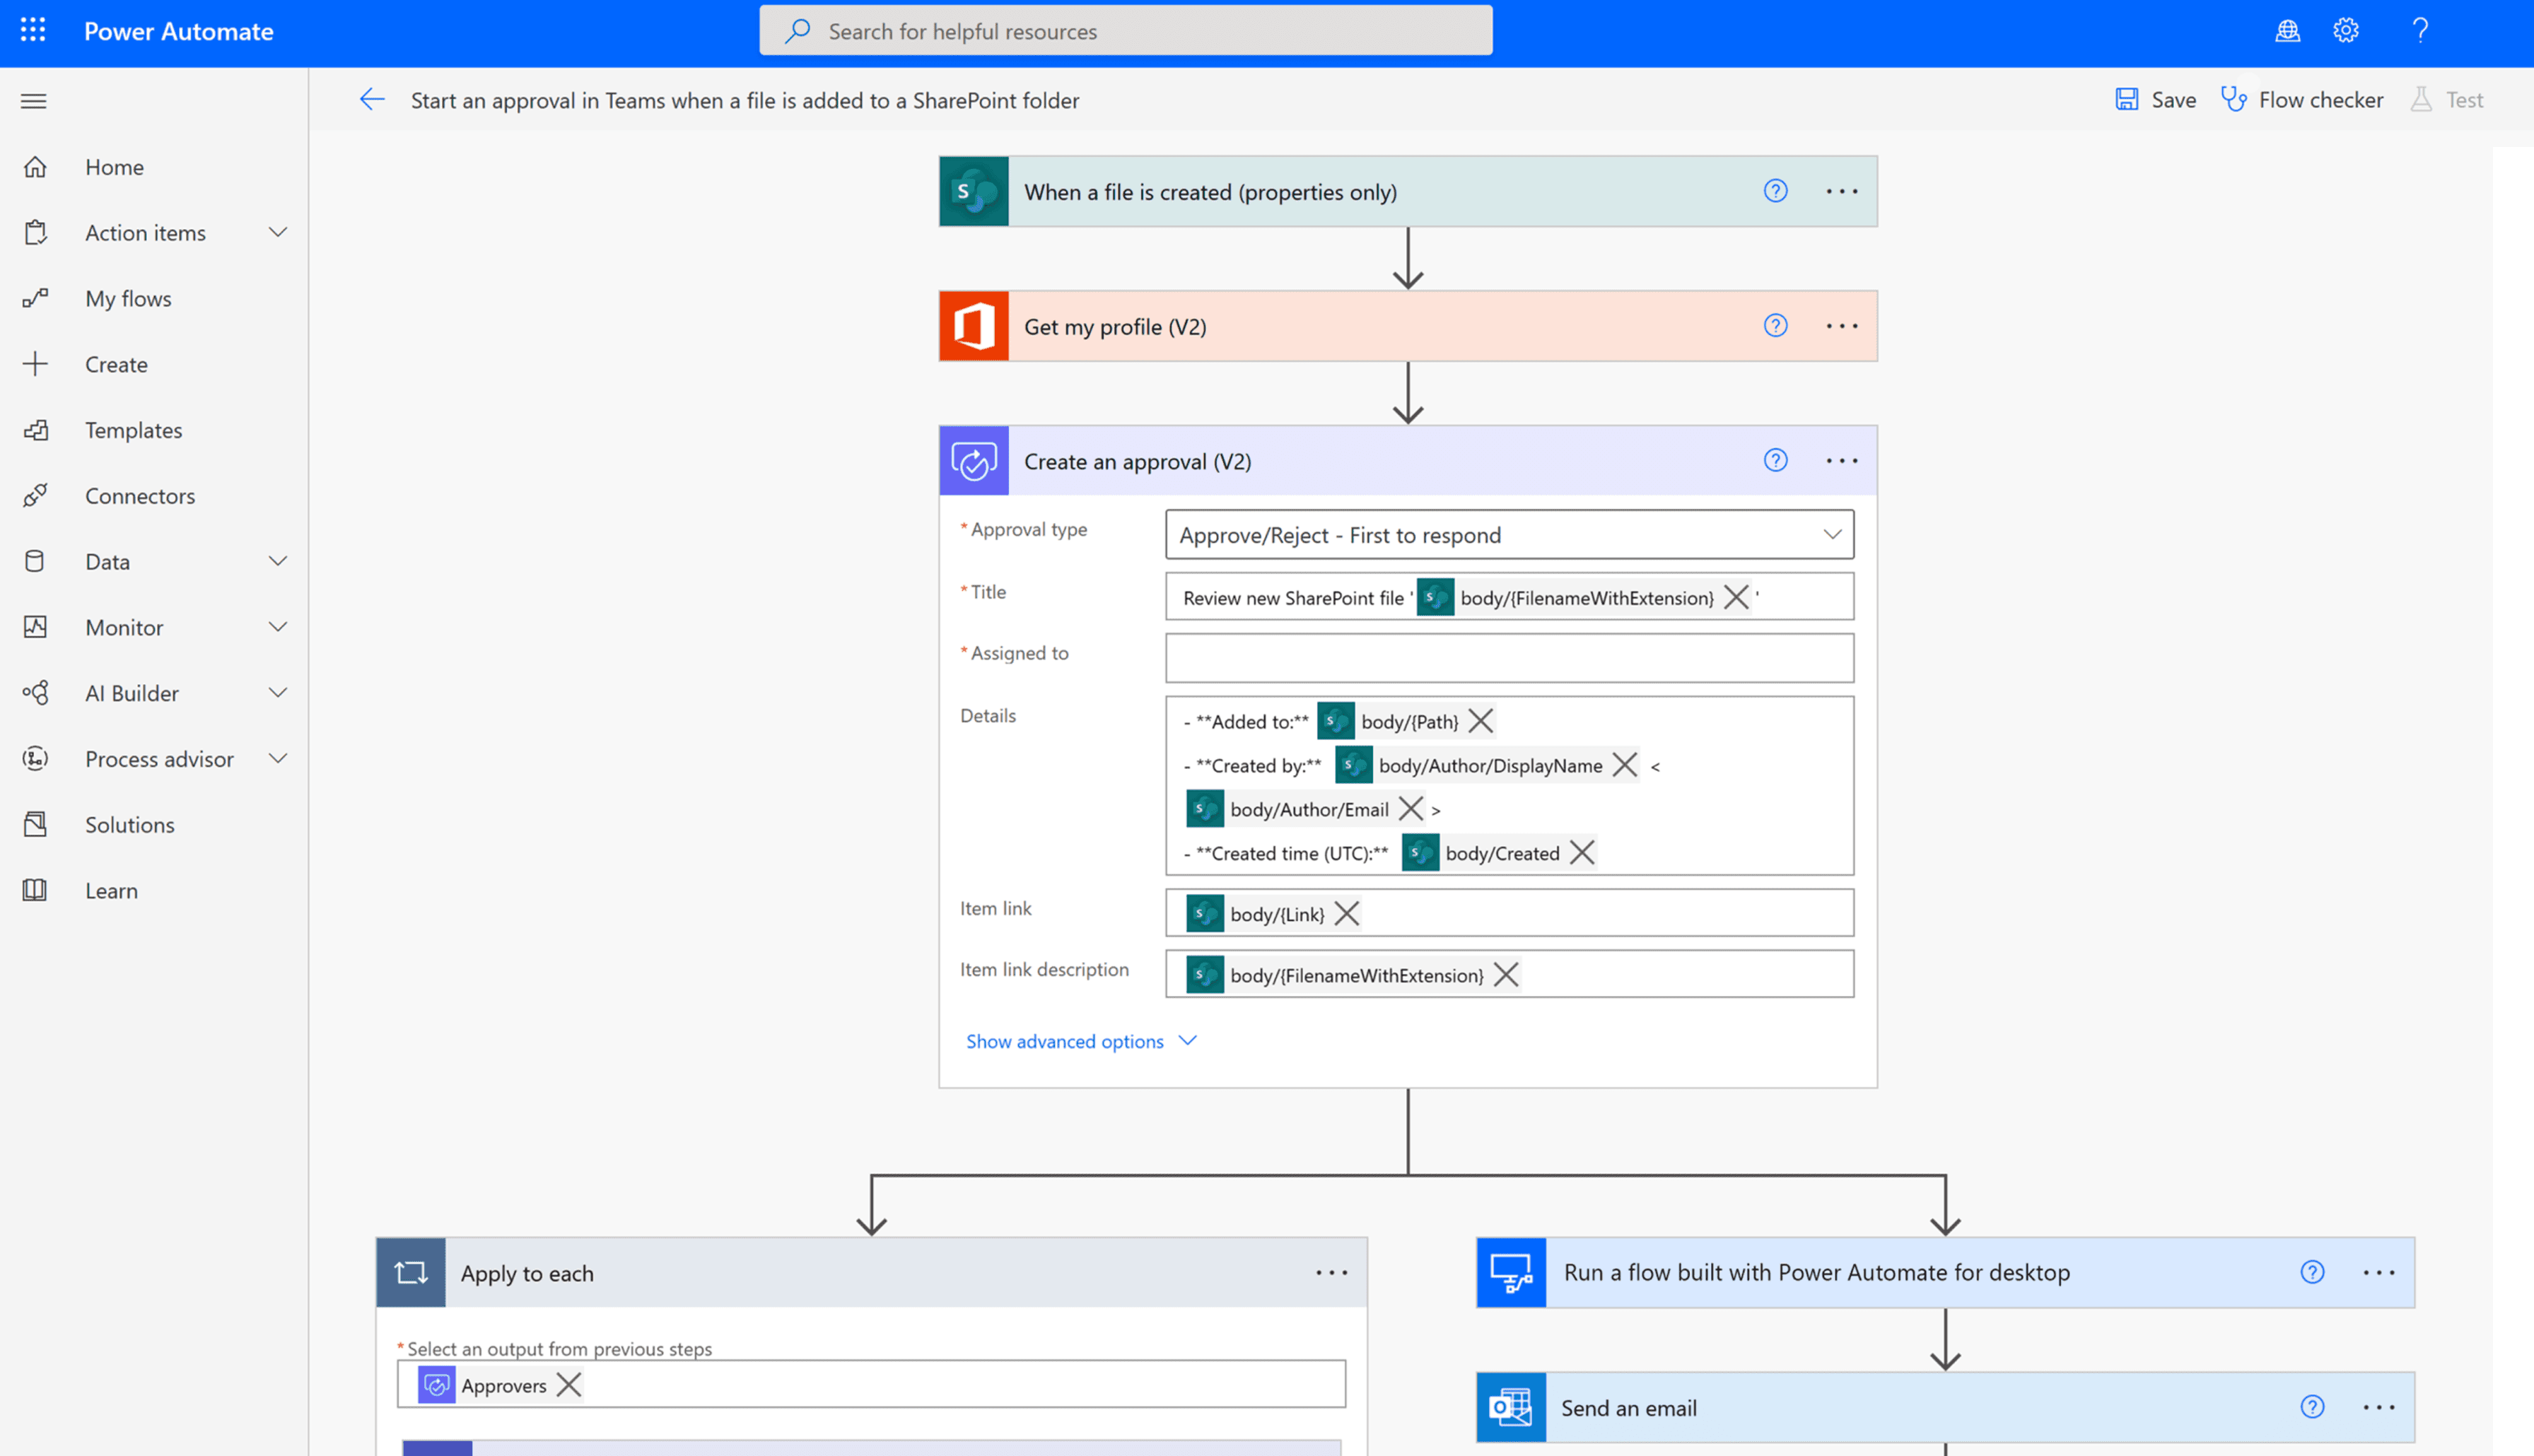The width and height of the screenshot is (2534, 1456).
Task: Collapse the left navigation hamburger menu
Action: tap(33, 101)
